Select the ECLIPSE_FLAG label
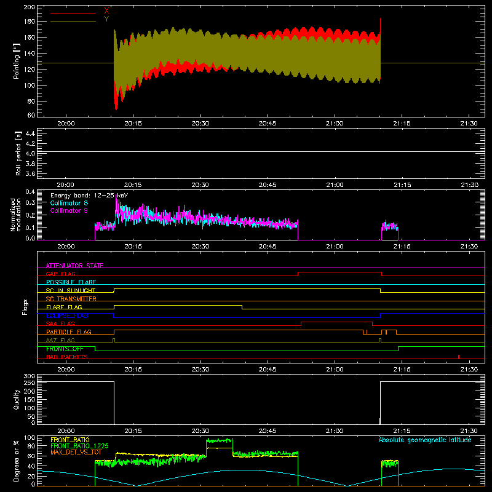The image size is (492, 492). (x=67, y=315)
